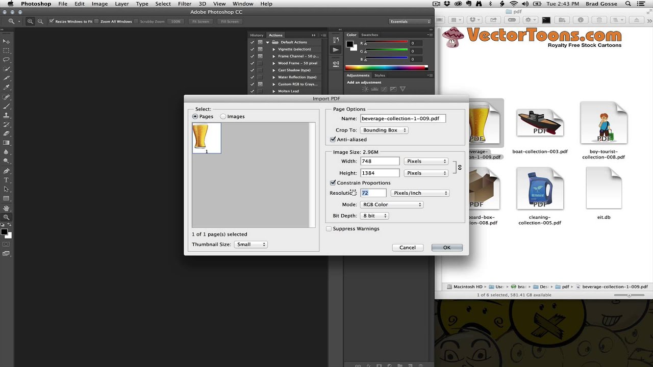Select the Eraser tool
653x367 pixels.
pos(7,134)
